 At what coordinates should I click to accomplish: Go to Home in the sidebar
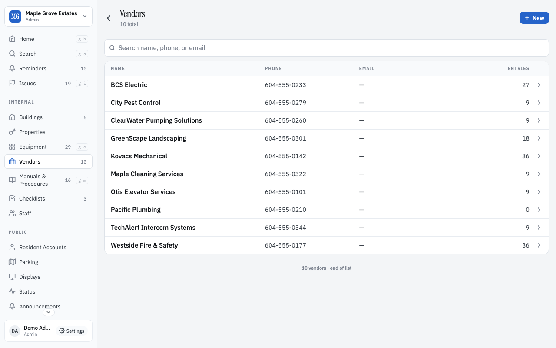48,39
